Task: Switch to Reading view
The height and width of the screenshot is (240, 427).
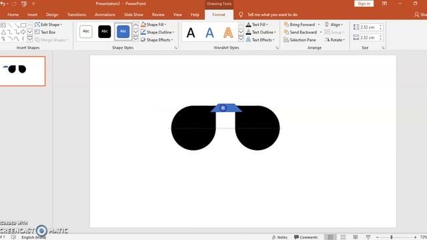Action: pyautogui.click(x=356, y=237)
